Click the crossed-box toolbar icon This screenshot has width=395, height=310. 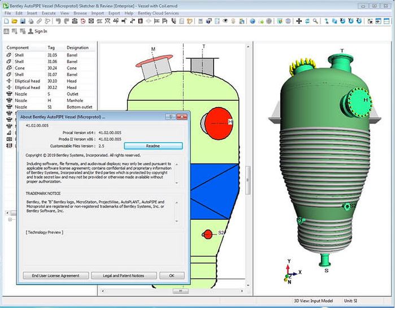[x=91, y=21]
